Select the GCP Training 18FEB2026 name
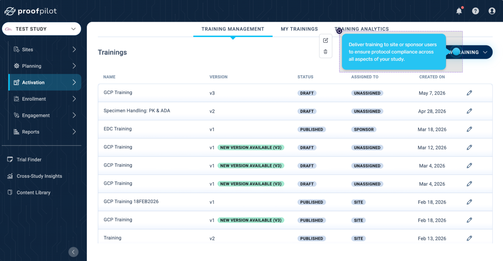This screenshot has width=503, height=261. [131, 201]
